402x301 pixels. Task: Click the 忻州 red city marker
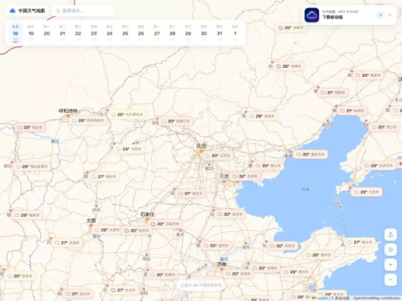coord(96,206)
